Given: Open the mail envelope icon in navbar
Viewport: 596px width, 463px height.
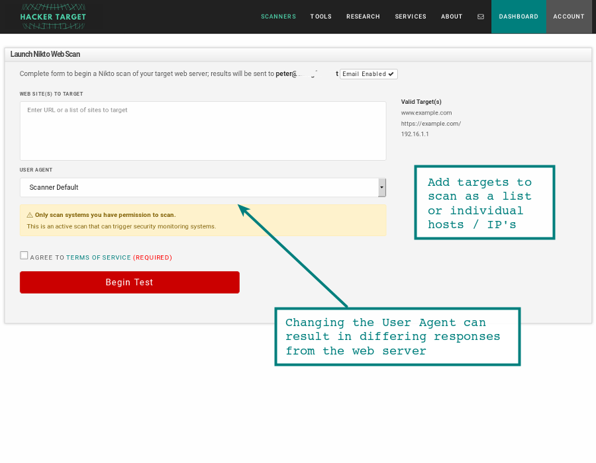Looking at the screenshot, I should click(x=481, y=17).
